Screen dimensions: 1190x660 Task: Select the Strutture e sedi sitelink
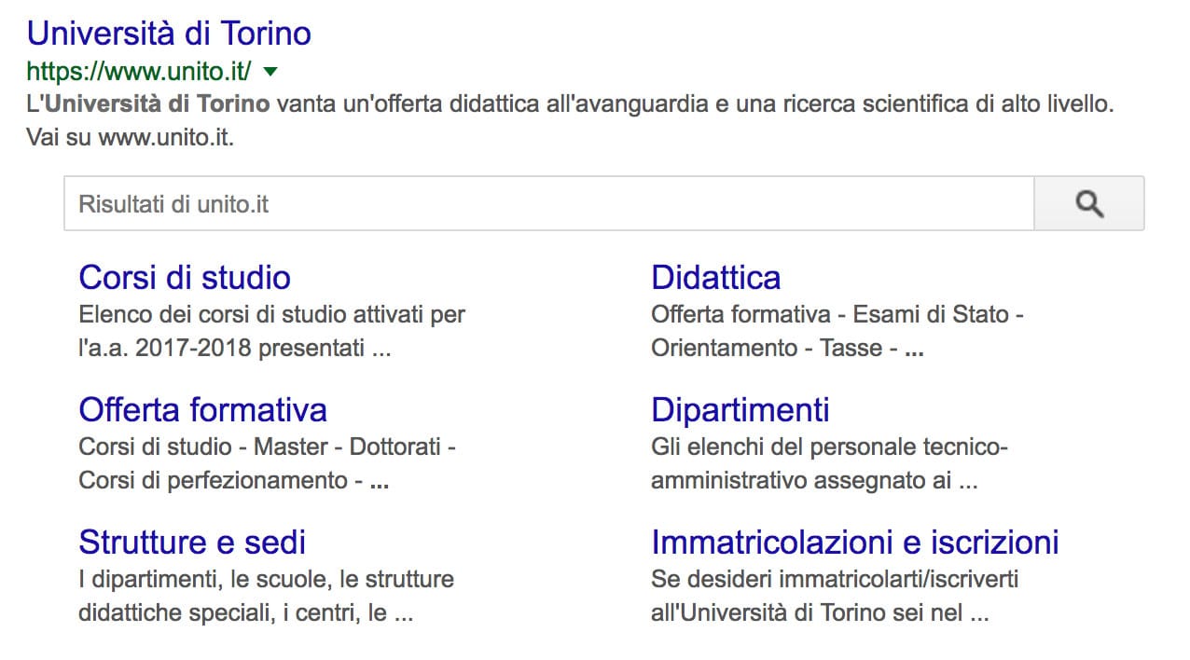tap(192, 542)
